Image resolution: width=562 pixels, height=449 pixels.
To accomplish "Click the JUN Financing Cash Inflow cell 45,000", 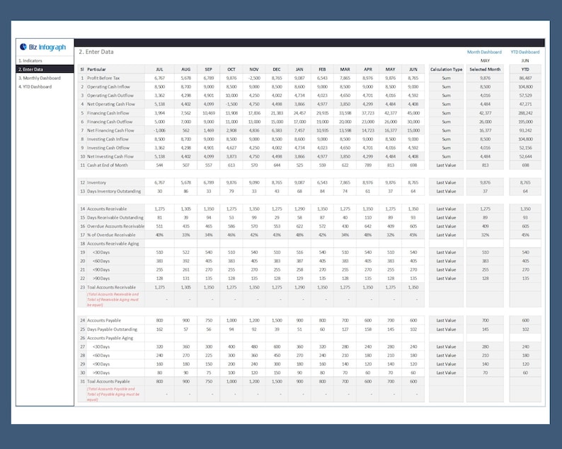I will point(413,113).
